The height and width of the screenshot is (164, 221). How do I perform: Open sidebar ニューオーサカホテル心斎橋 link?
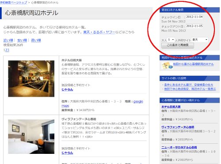coord(179,147)
